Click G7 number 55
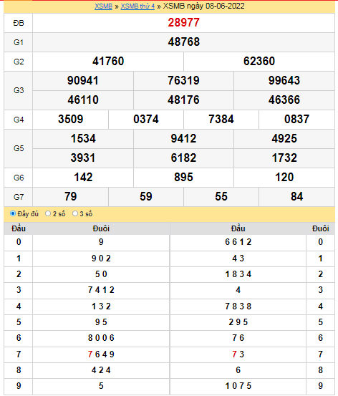 [221, 197]
